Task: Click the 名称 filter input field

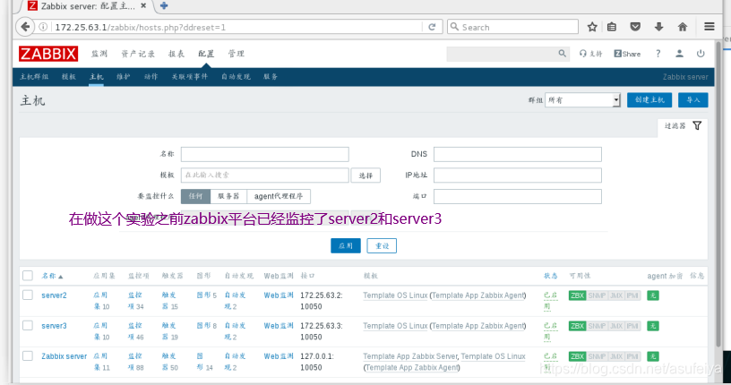Action: 265,154
